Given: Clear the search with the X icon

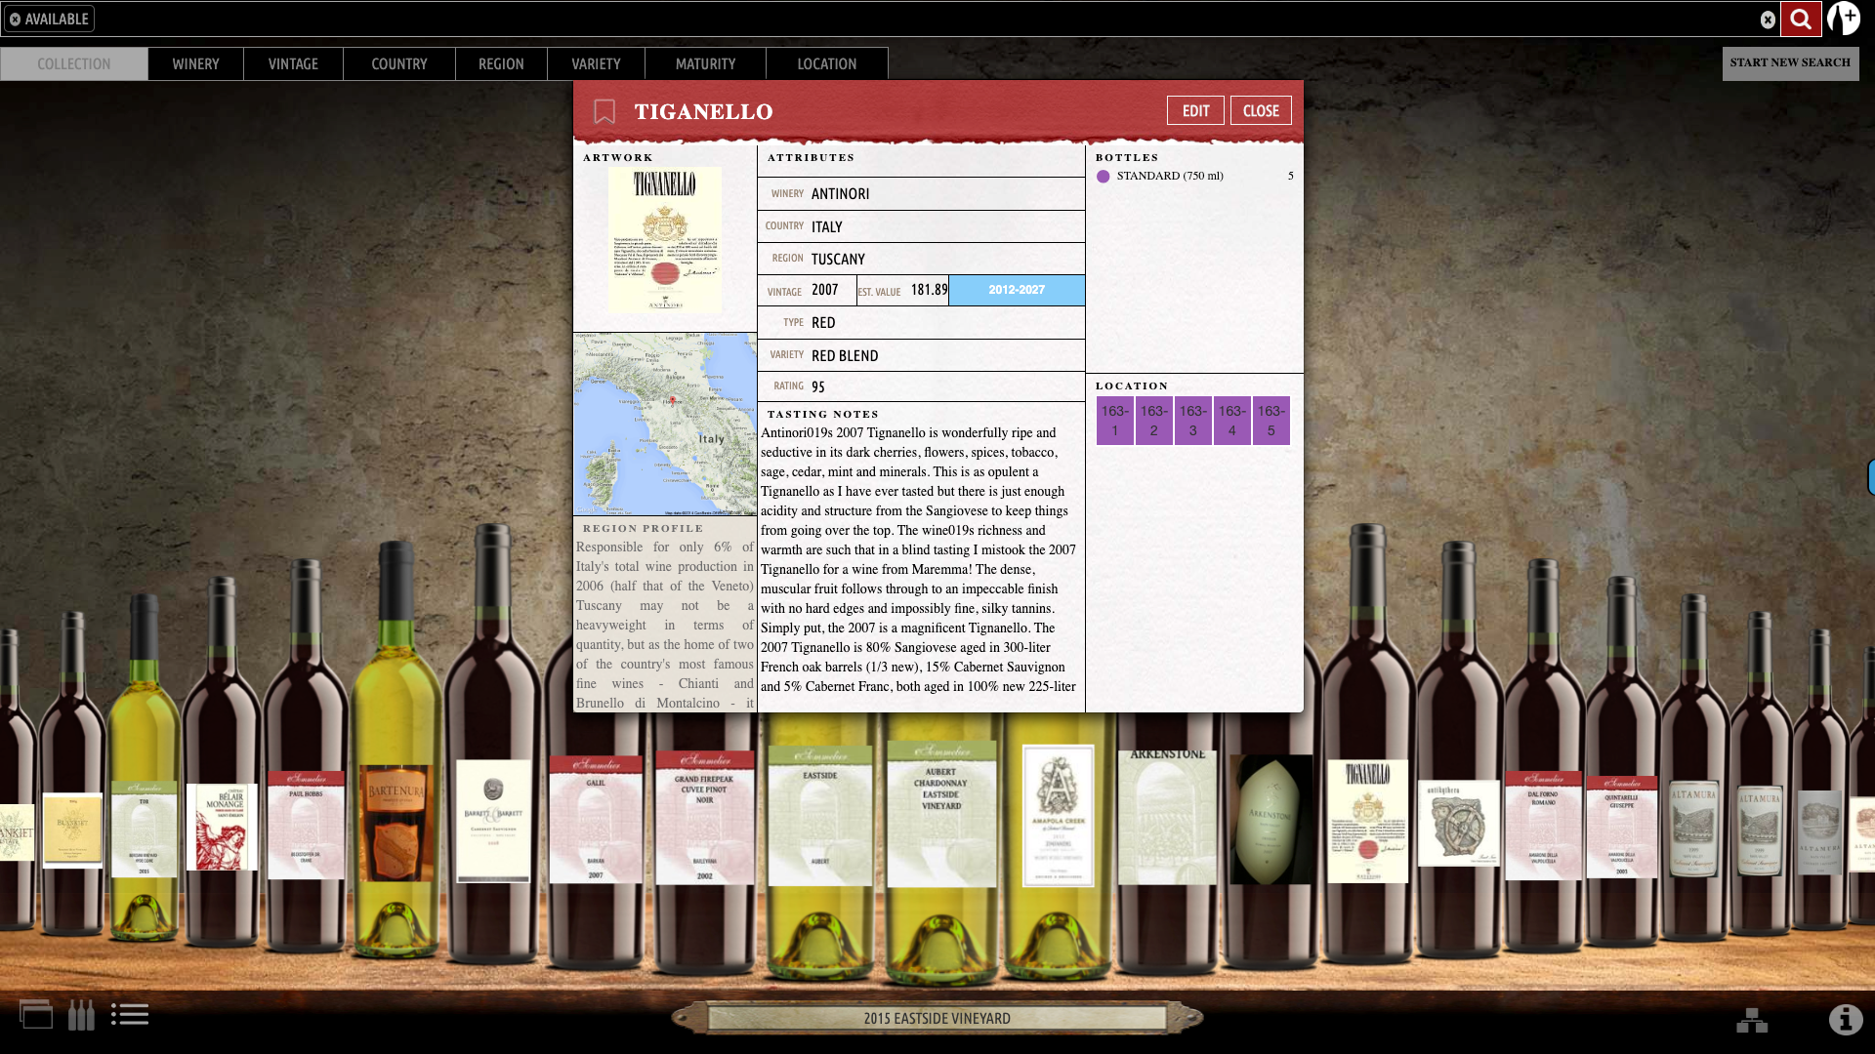Looking at the screenshot, I should point(1768,20).
